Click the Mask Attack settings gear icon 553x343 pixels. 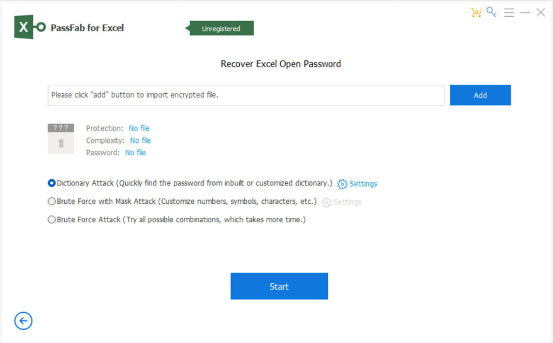(326, 202)
